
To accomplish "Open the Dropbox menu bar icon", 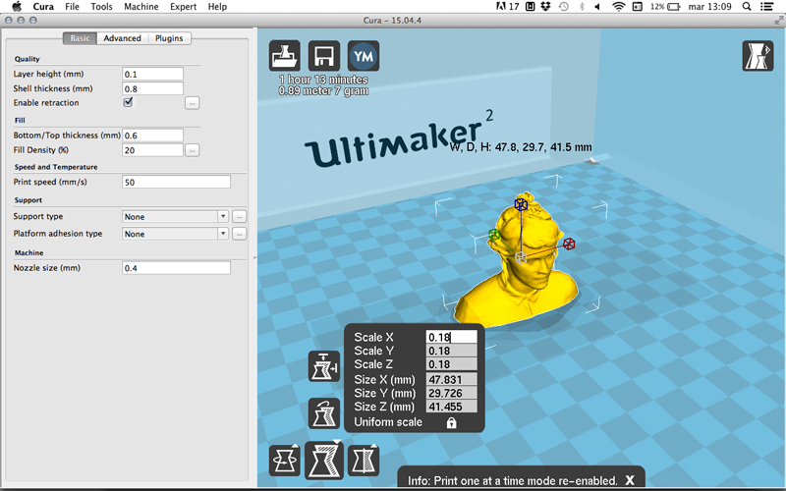I will 545,7.
